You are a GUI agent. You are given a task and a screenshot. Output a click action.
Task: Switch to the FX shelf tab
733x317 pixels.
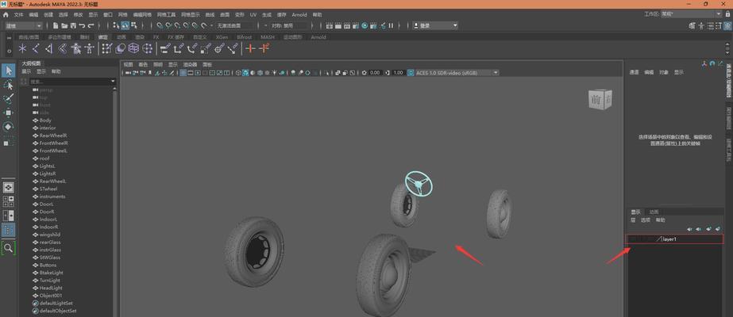pos(156,36)
